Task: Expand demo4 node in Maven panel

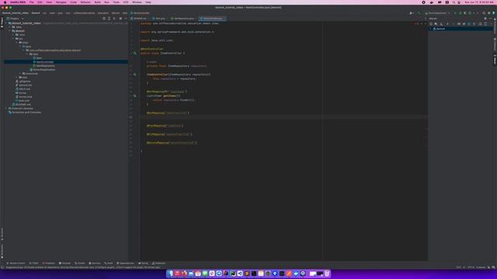Action: coord(430,29)
